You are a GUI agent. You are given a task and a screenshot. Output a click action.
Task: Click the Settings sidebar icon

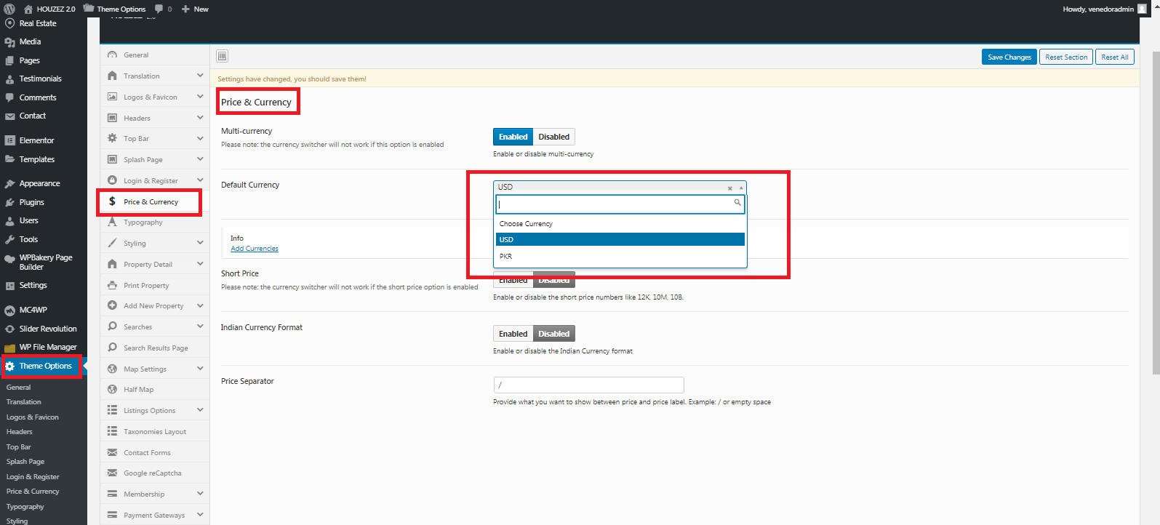[9, 286]
